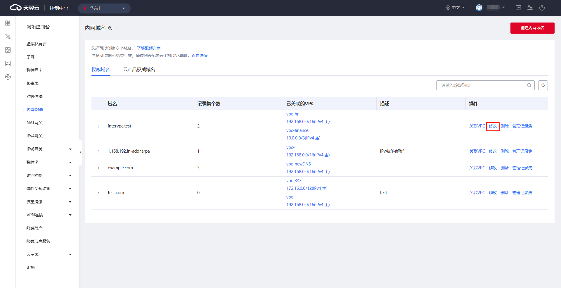Viewport: 561px width, 288px height.
Task: Focus the domain name/ID search field
Action: point(482,85)
